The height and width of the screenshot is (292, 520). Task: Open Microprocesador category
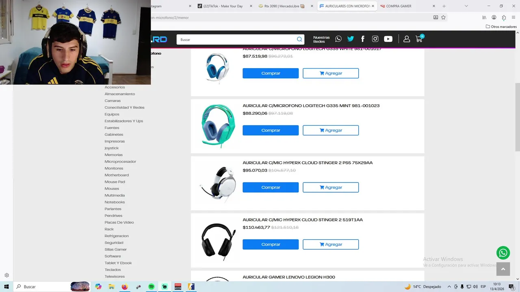pyautogui.click(x=120, y=161)
